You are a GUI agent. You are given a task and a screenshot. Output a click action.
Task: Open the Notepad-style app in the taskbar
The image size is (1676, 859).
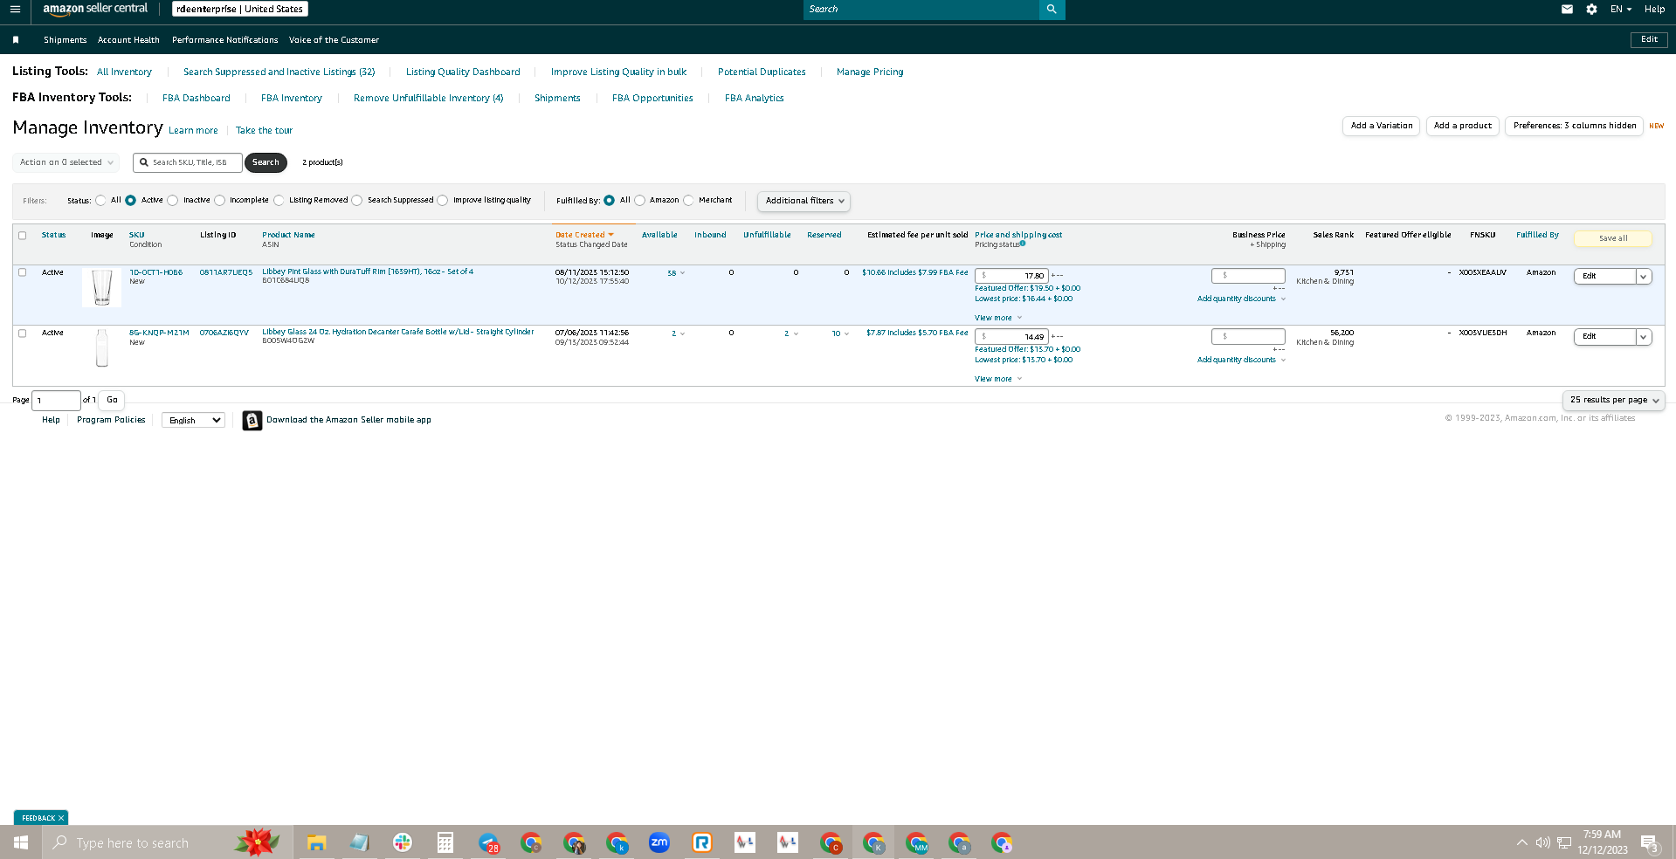(x=359, y=842)
